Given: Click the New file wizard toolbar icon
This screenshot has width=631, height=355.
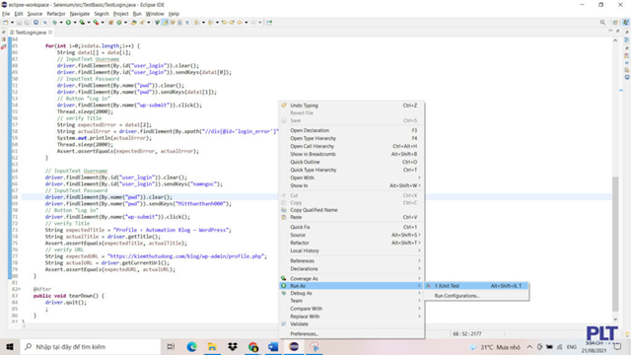Looking at the screenshot, I should tap(5, 23).
